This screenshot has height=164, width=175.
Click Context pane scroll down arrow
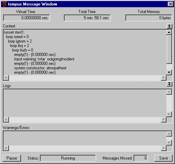point(169,72)
